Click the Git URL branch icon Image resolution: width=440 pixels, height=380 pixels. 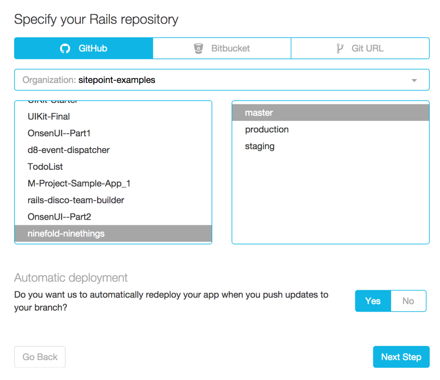click(x=340, y=49)
